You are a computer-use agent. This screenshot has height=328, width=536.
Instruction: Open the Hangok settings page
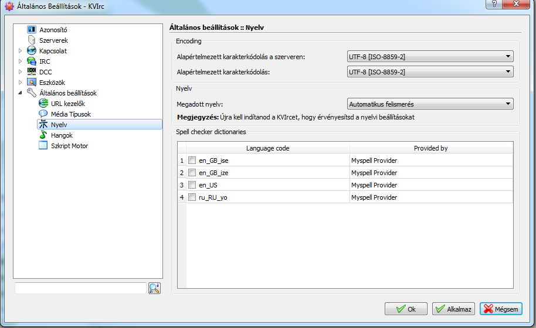click(x=62, y=135)
